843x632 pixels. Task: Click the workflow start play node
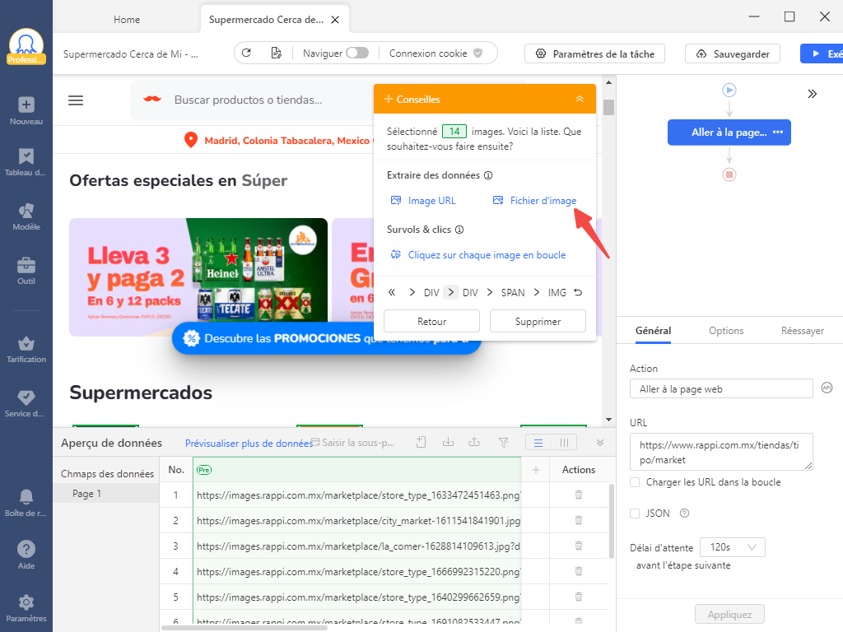click(729, 90)
